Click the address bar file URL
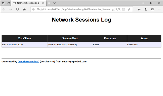Viewport: 163px width, 96px height. pos(79,9)
